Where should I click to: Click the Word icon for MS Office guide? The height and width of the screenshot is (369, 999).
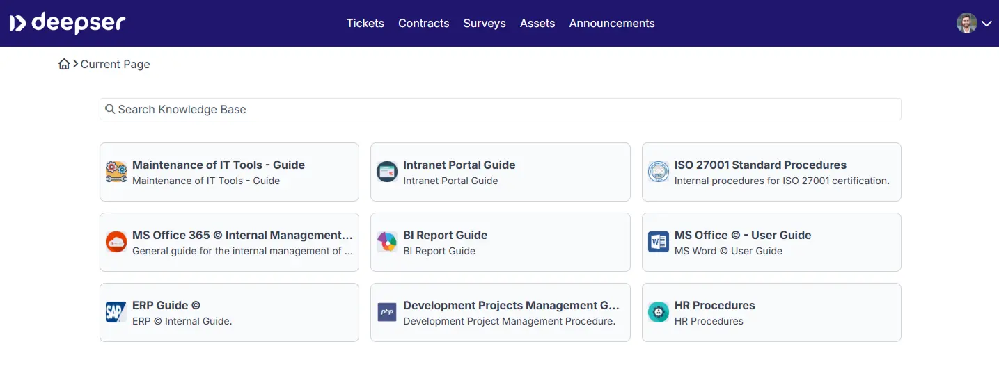pos(658,242)
